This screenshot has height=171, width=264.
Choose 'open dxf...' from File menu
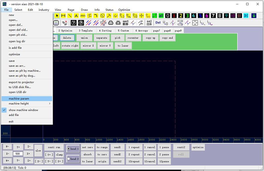(x=27, y=25)
